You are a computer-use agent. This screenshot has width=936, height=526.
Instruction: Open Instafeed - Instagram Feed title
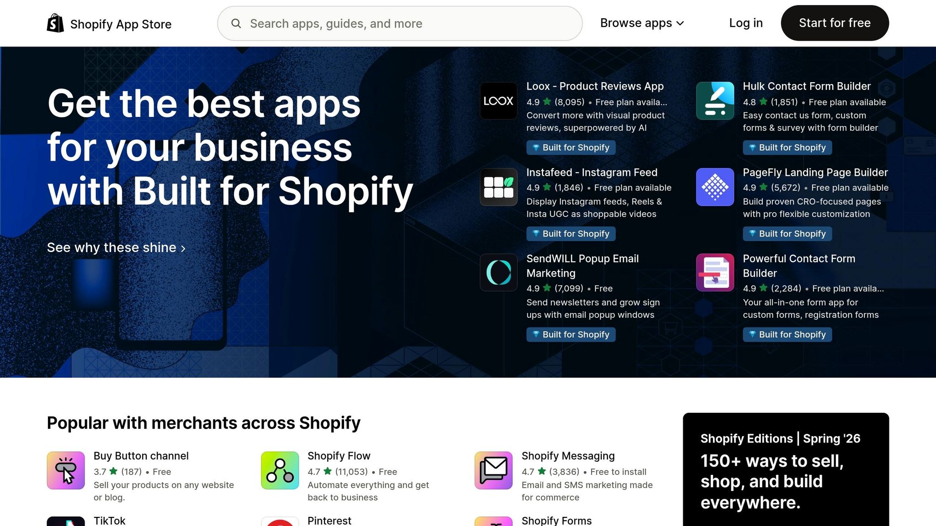[592, 173]
